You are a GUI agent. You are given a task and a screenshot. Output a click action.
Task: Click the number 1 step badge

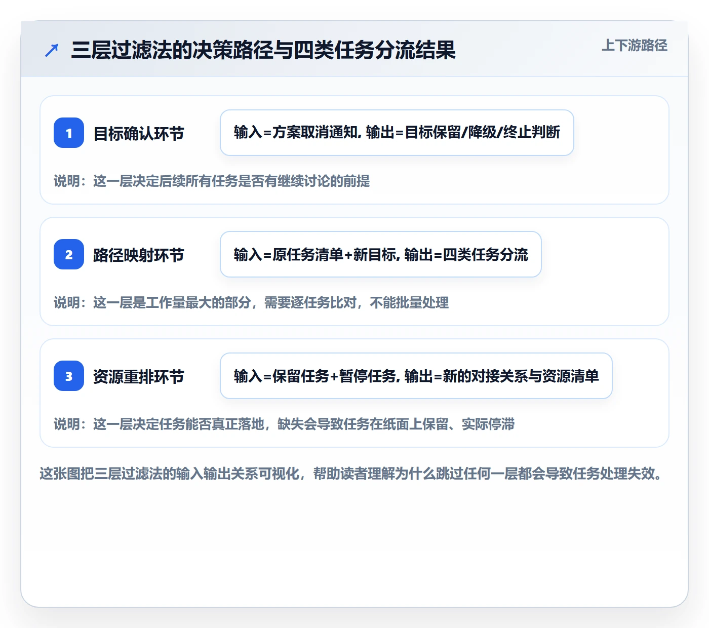click(69, 133)
